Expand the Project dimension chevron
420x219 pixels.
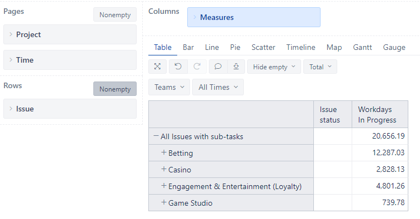pyautogui.click(x=11, y=34)
